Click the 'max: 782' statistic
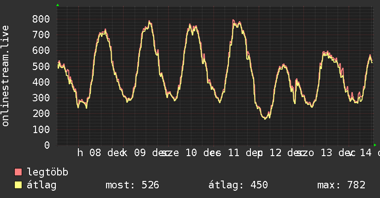380x198 pixels. click(x=341, y=185)
